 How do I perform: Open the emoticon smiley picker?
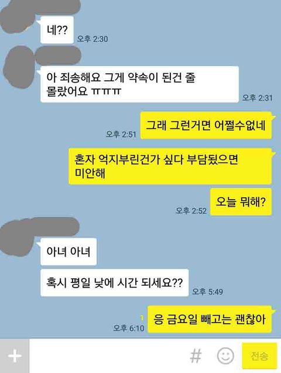[x=225, y=355]
